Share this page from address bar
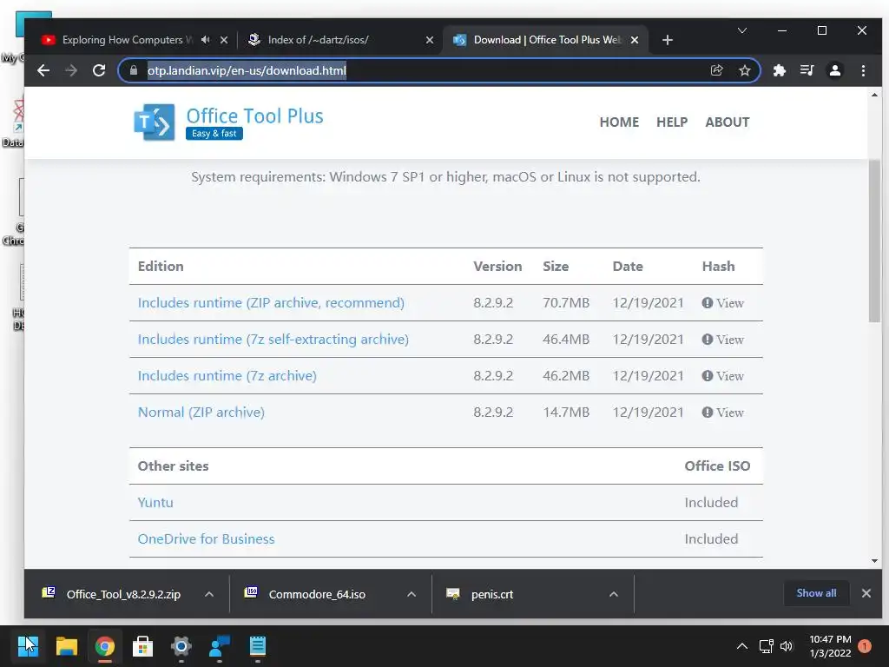889x667 pixels. pyautogui.click(x=716, y=70)
